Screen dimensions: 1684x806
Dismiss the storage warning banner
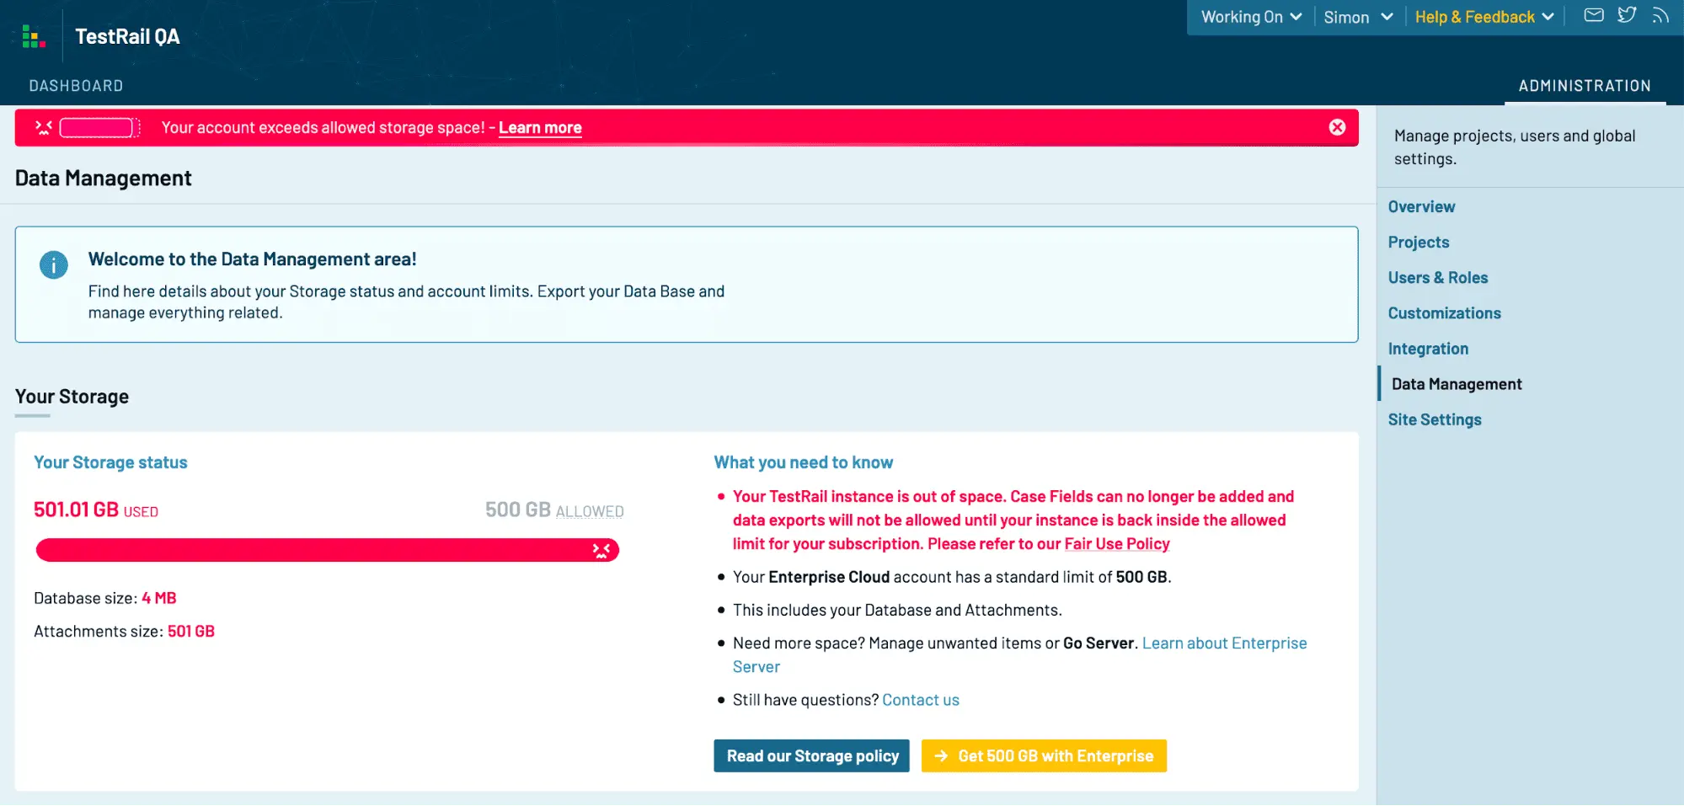[x=1337, y=127]
